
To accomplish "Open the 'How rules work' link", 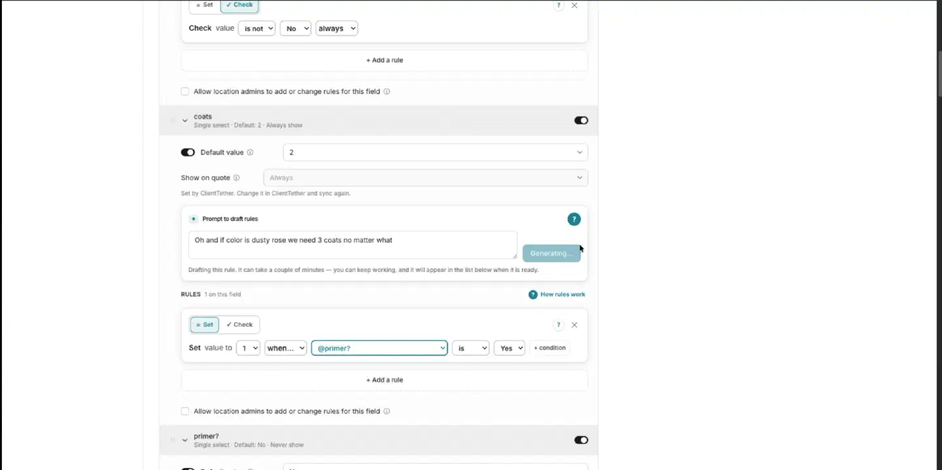I will pos(563,295).
